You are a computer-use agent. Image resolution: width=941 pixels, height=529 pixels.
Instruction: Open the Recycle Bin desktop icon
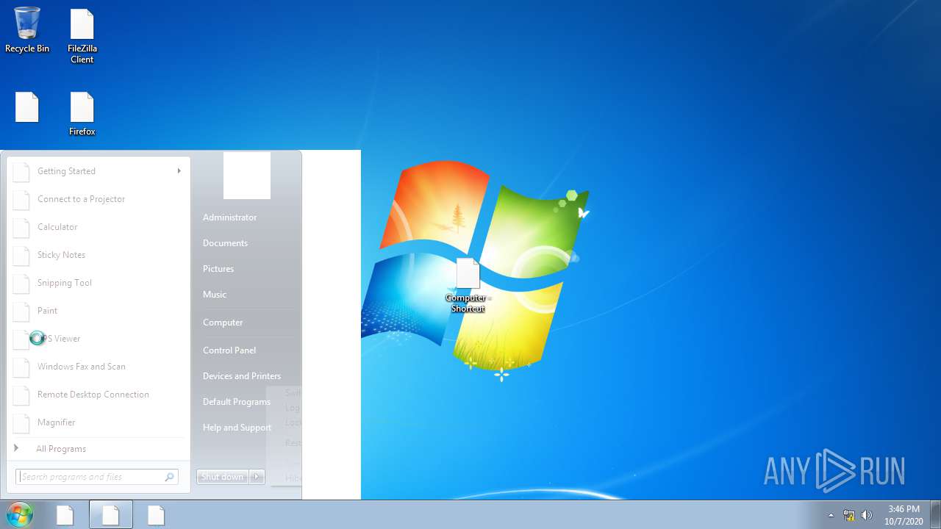(x=27, y=30)
